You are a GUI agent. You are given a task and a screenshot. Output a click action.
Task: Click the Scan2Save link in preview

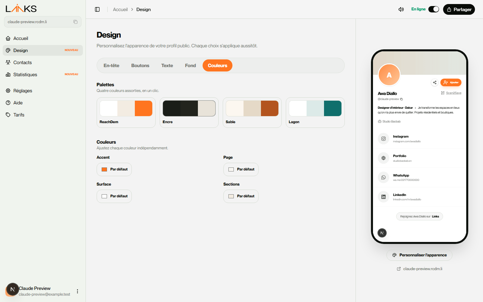[x=451, y=93]
